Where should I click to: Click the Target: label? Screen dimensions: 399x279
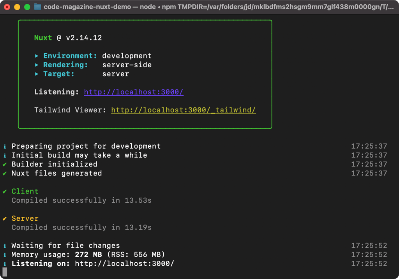pos(59,74)
